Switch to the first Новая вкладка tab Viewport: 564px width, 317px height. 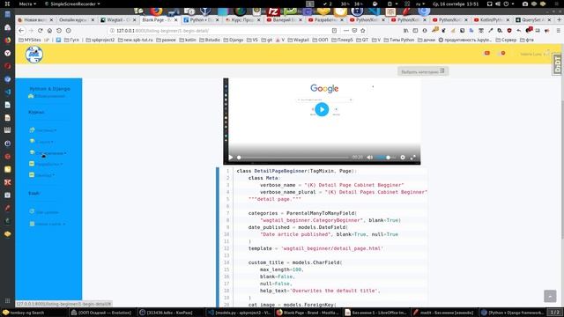[34, 20]
